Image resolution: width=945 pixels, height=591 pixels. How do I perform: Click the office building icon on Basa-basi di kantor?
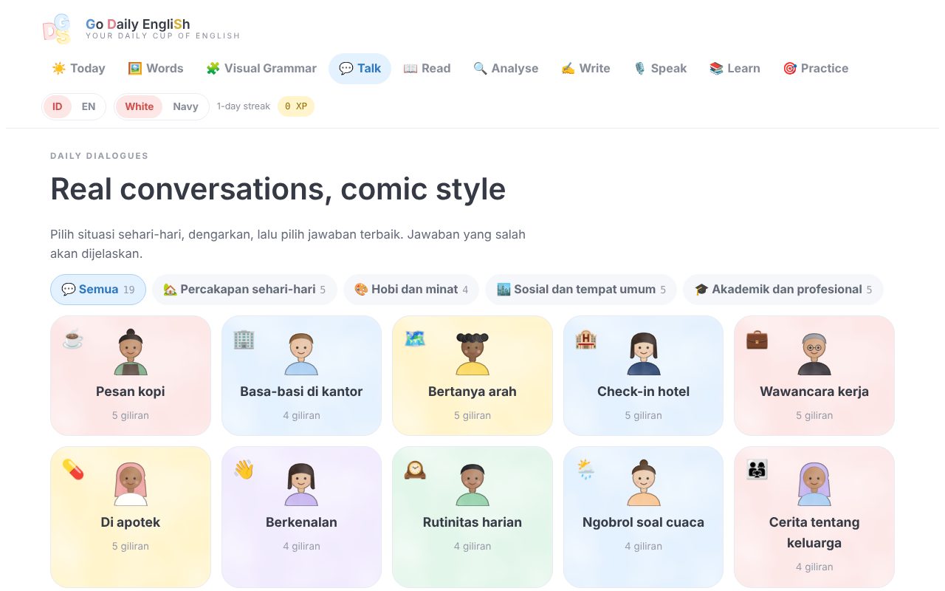coord(244,338)
